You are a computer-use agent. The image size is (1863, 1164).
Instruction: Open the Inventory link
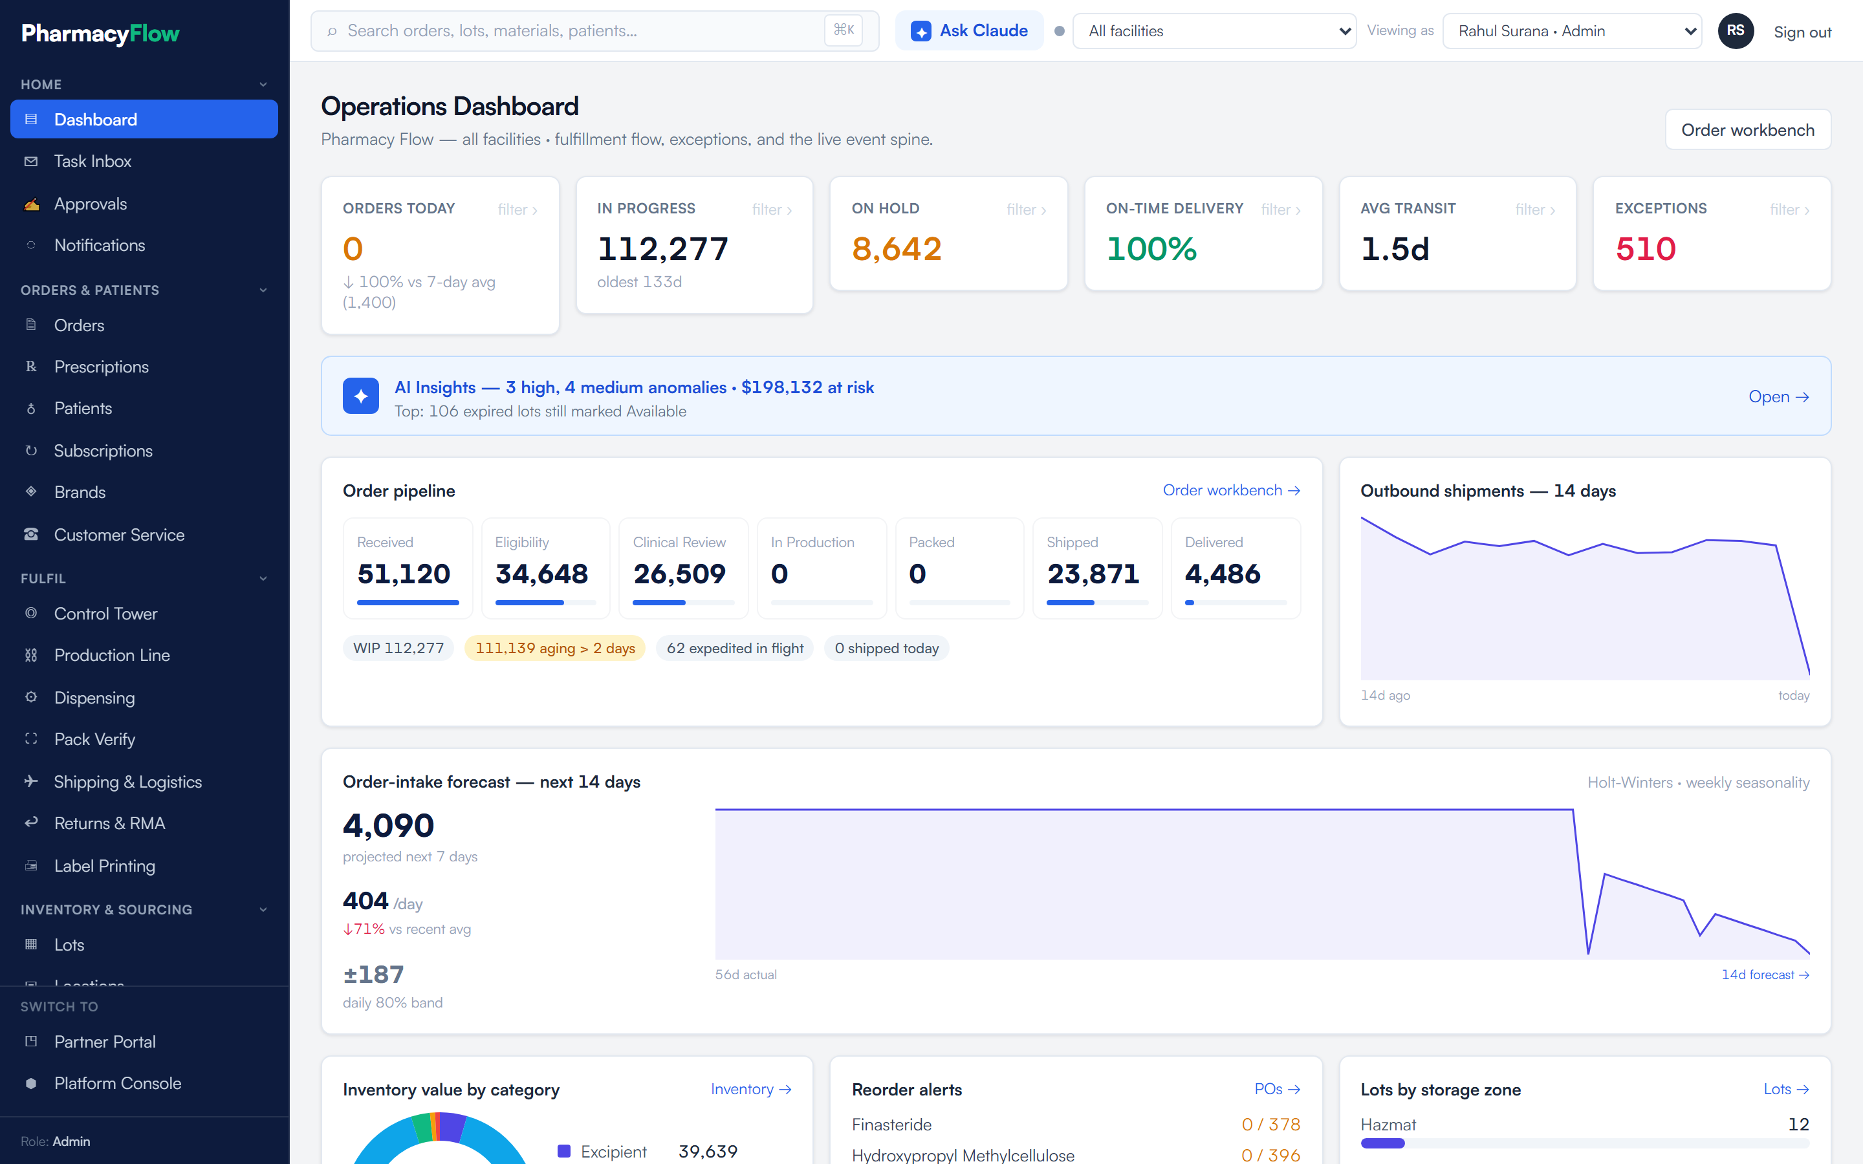pos(750,1090)
